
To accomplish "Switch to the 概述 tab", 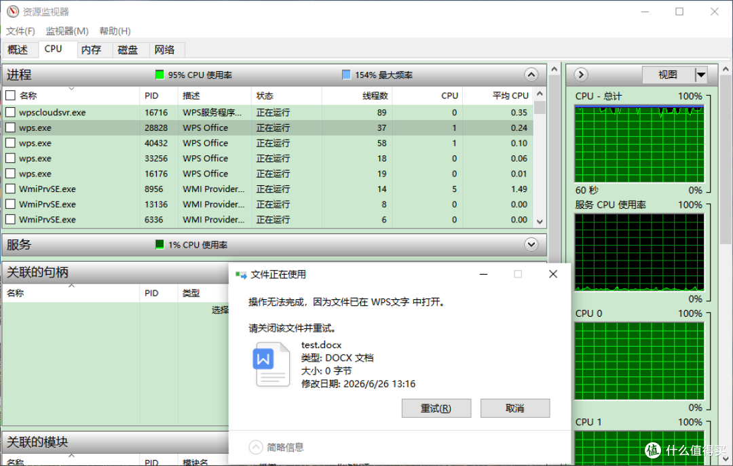I will [x=18, y=50].
